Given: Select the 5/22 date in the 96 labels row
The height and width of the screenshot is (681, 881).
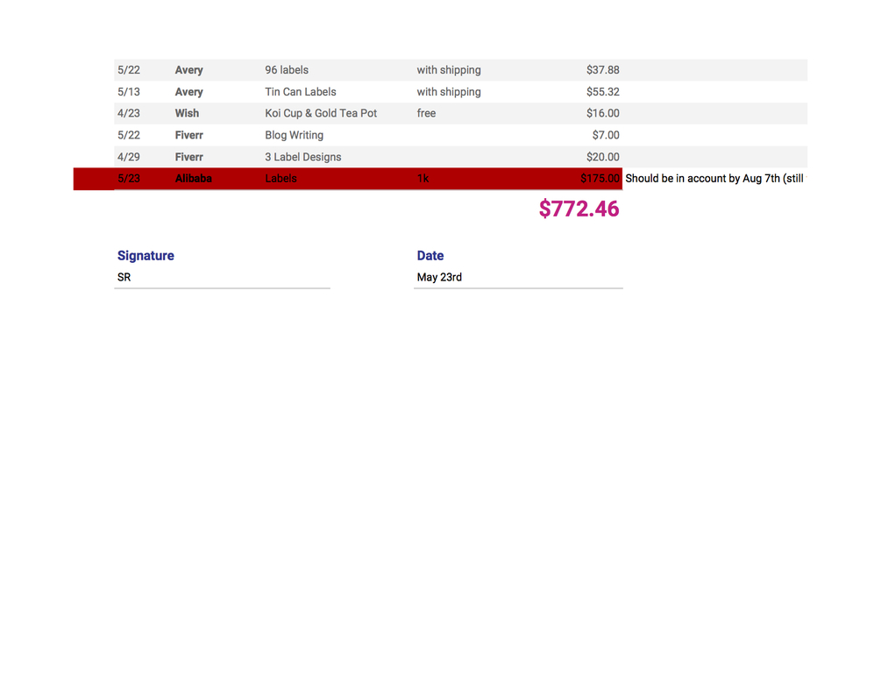Looking at the screenshot, I should (129, 70).
